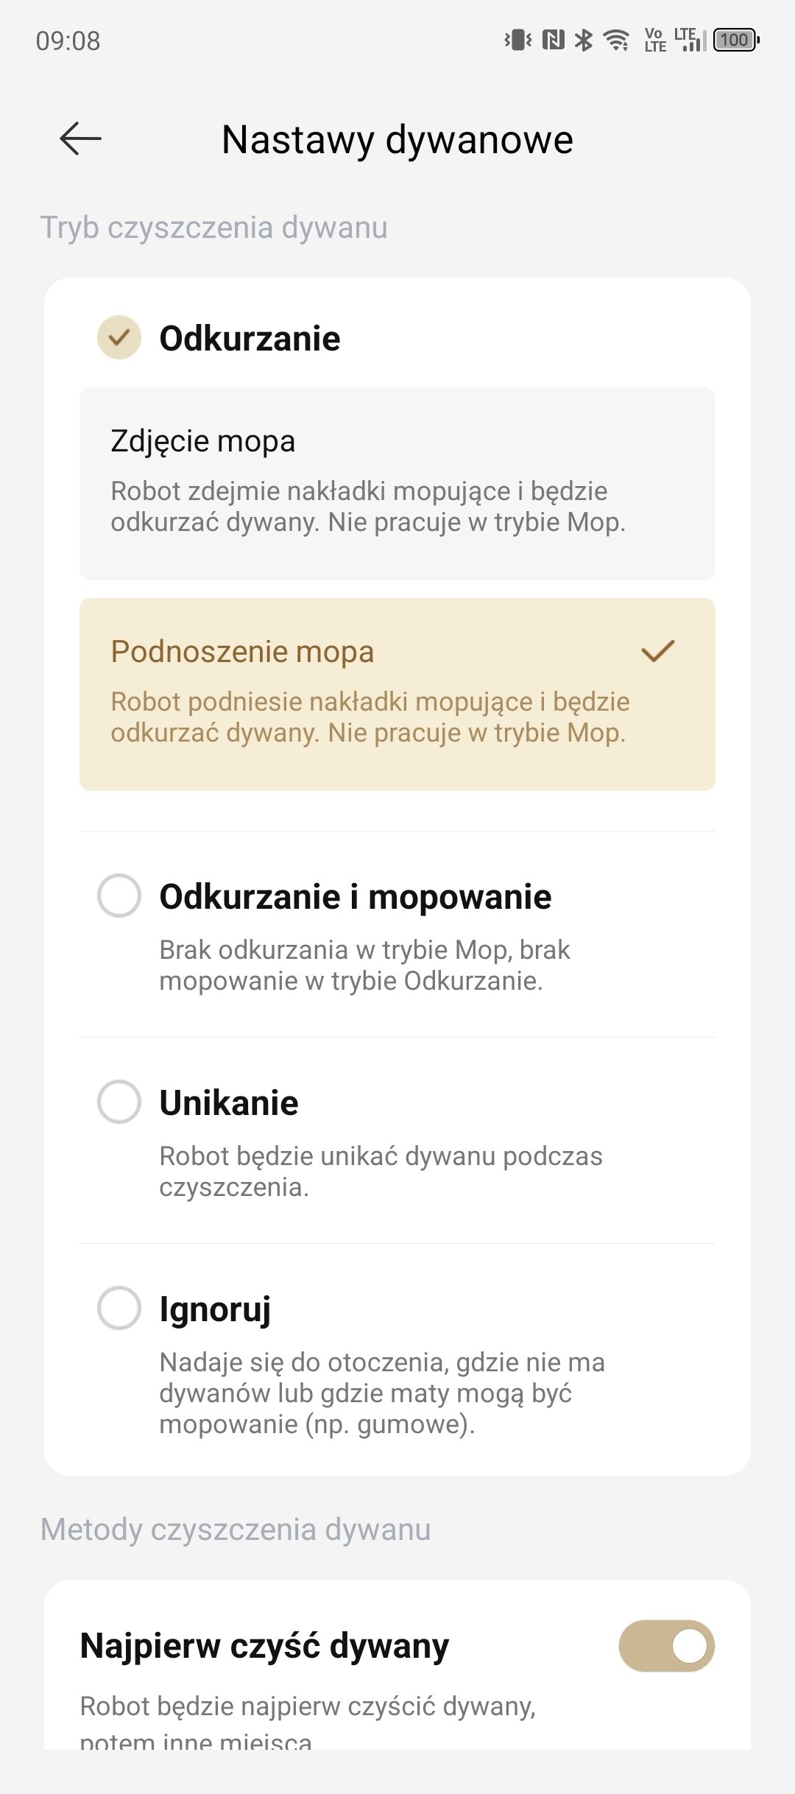795x1794 pixels.
Task: Tap the NFC status icon
Action: click(553, 40)
